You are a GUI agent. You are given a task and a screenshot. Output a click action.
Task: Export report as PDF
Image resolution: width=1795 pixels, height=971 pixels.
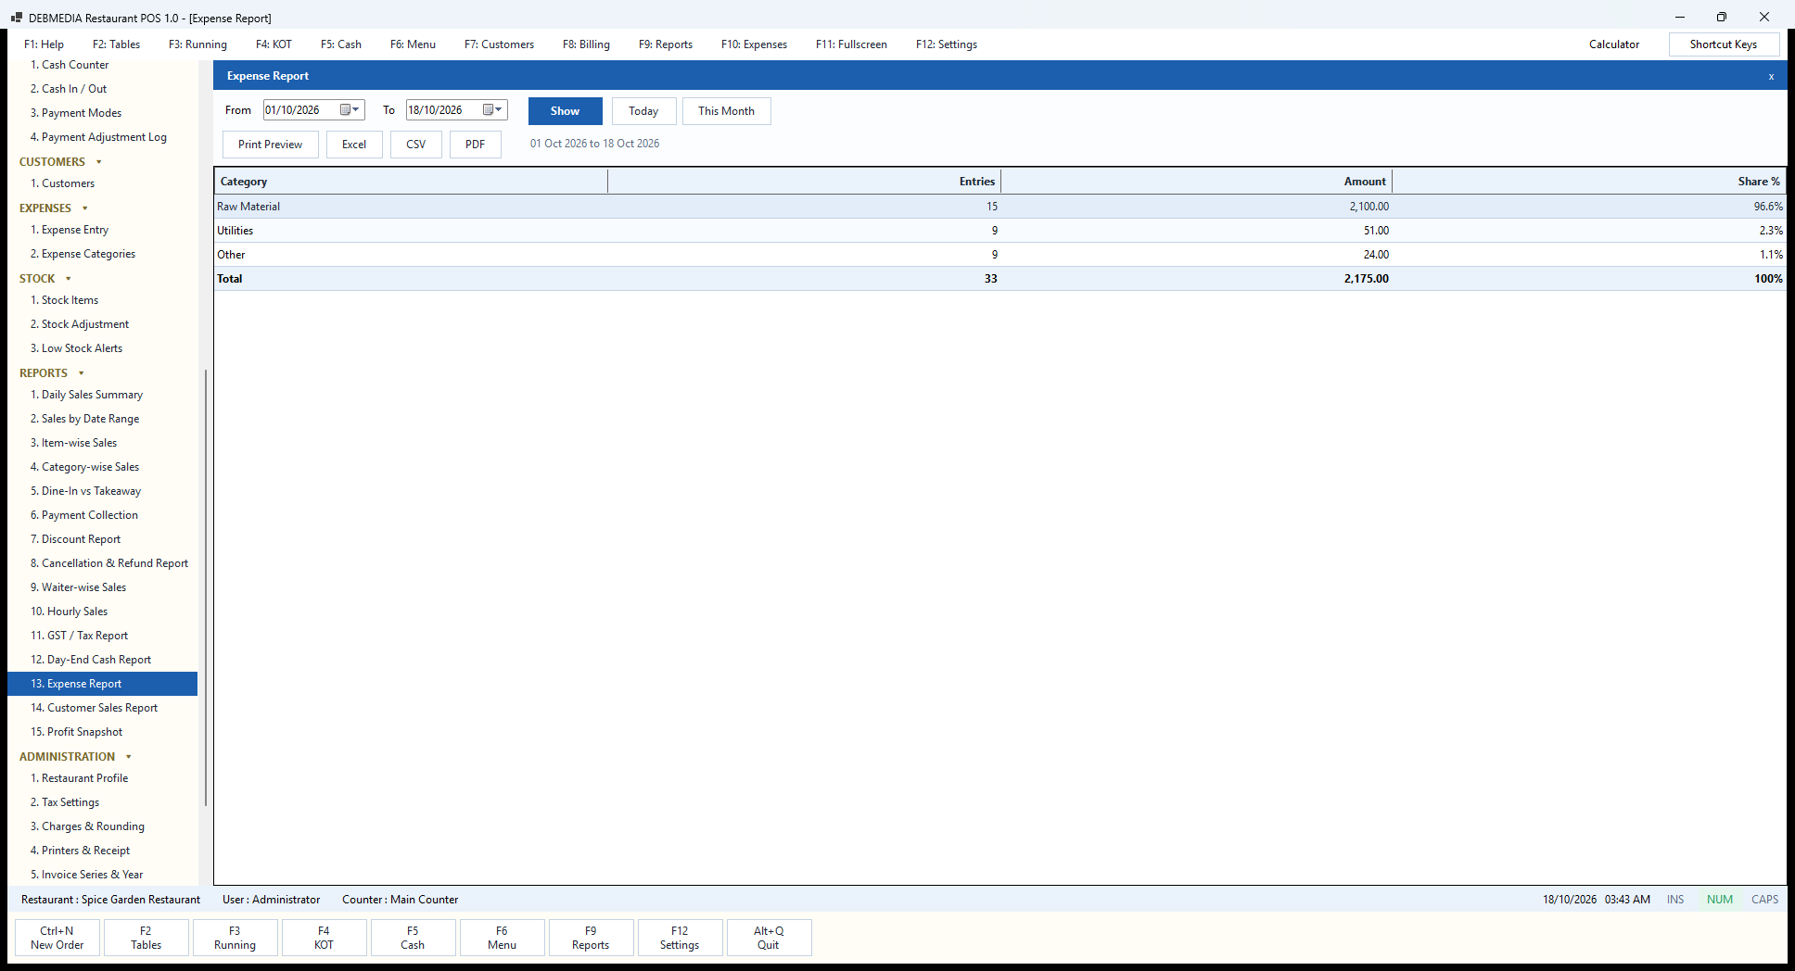(476, 145)
